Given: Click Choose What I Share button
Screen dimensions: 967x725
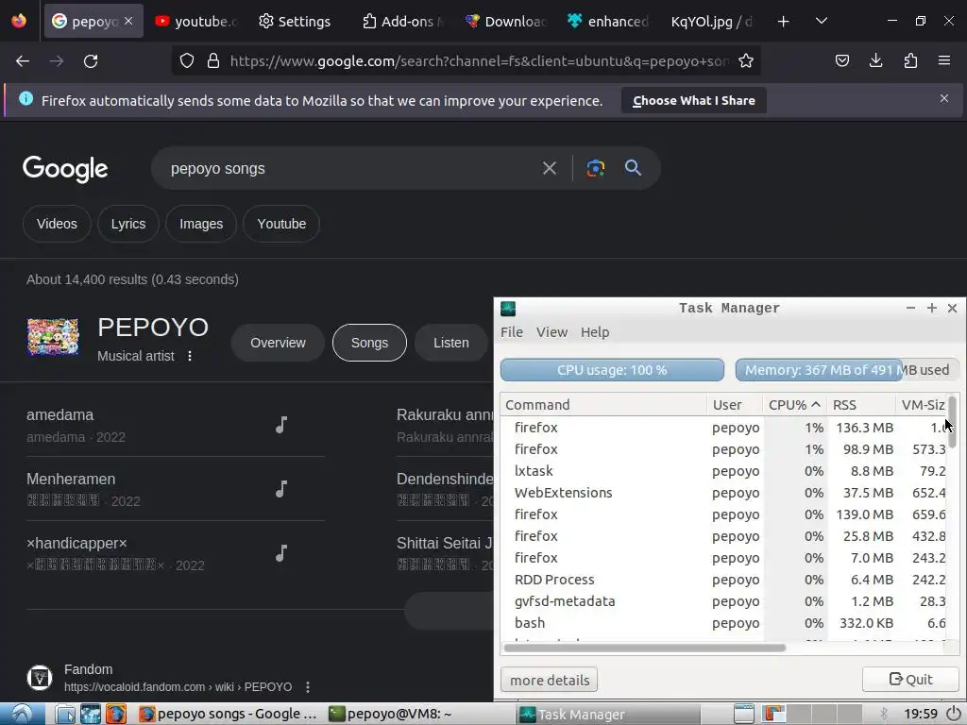Looking at the screenshot, I should point(694,100).
